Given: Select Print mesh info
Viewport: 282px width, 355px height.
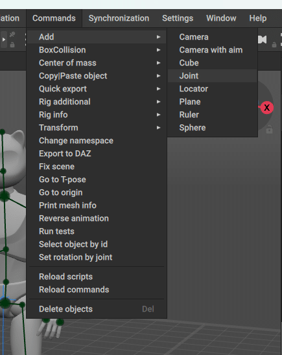Looking at the screenshot, I should [97, 205].
